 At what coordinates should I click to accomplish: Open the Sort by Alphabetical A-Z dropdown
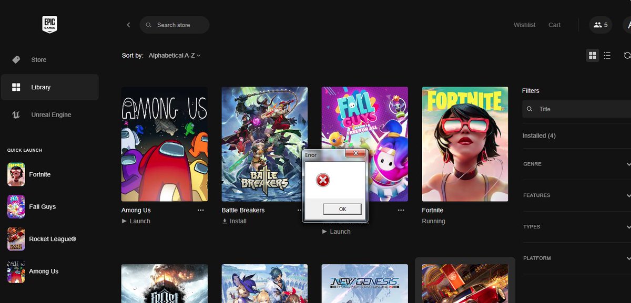(x=175, y=55)
